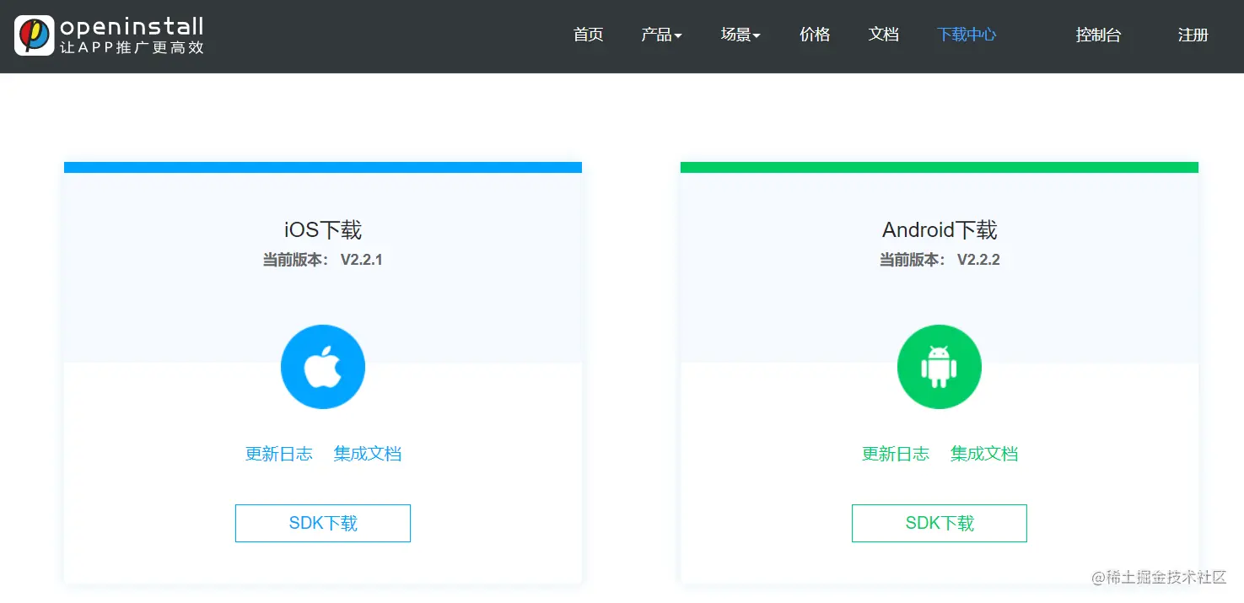The height and width of the screenshot is (603, 1244).
Task: Click the openinstall brand name text
Action: pyautogui.click(x=132, y=26)
